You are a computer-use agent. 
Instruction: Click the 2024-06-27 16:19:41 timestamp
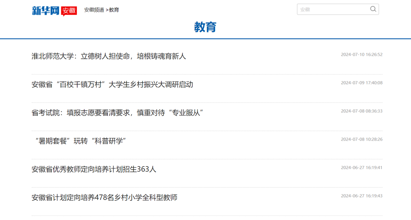click(x=361, y=168)
